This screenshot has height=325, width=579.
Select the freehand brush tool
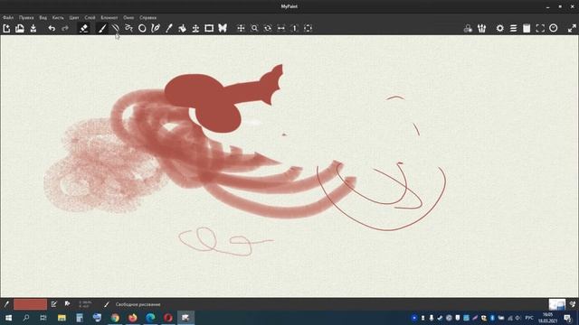[102, 28]
